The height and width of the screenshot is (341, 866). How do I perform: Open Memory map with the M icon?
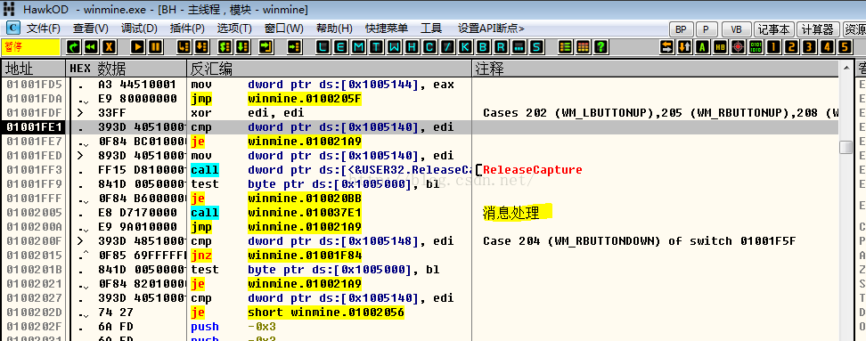click(x=359, y=47)
